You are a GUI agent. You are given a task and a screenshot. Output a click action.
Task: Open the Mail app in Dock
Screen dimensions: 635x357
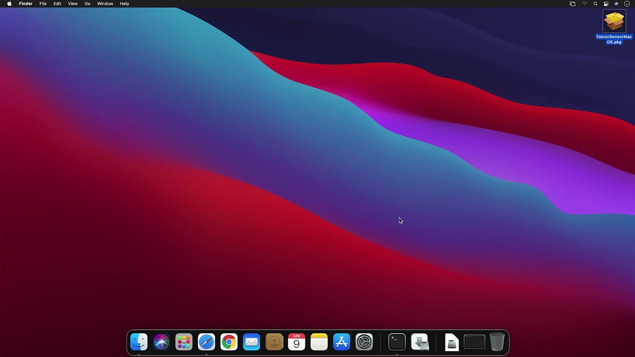pos(252,342)
